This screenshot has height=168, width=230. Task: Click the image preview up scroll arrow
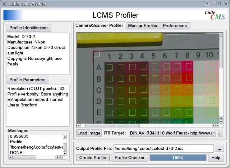pos(221,35)
